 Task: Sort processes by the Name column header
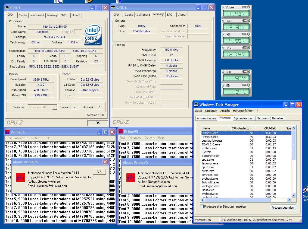215,128
